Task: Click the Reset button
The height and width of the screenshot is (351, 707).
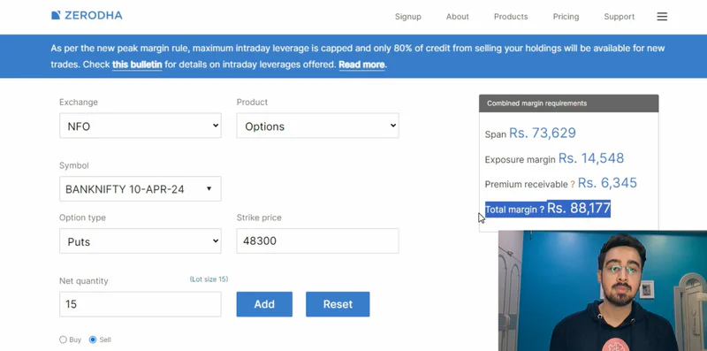Action: point(338,304)
